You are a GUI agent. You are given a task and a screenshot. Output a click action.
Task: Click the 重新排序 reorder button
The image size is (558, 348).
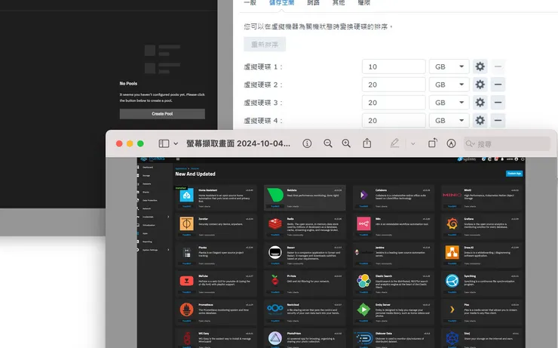click(265, 45)
